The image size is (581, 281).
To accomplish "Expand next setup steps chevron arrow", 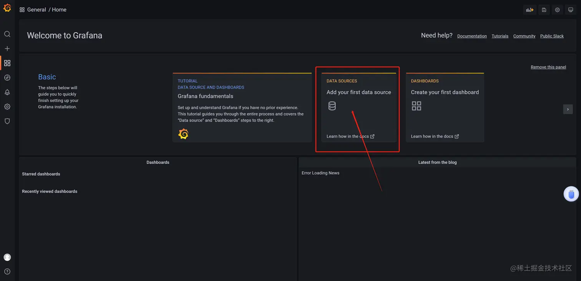I will pos(568,109).
